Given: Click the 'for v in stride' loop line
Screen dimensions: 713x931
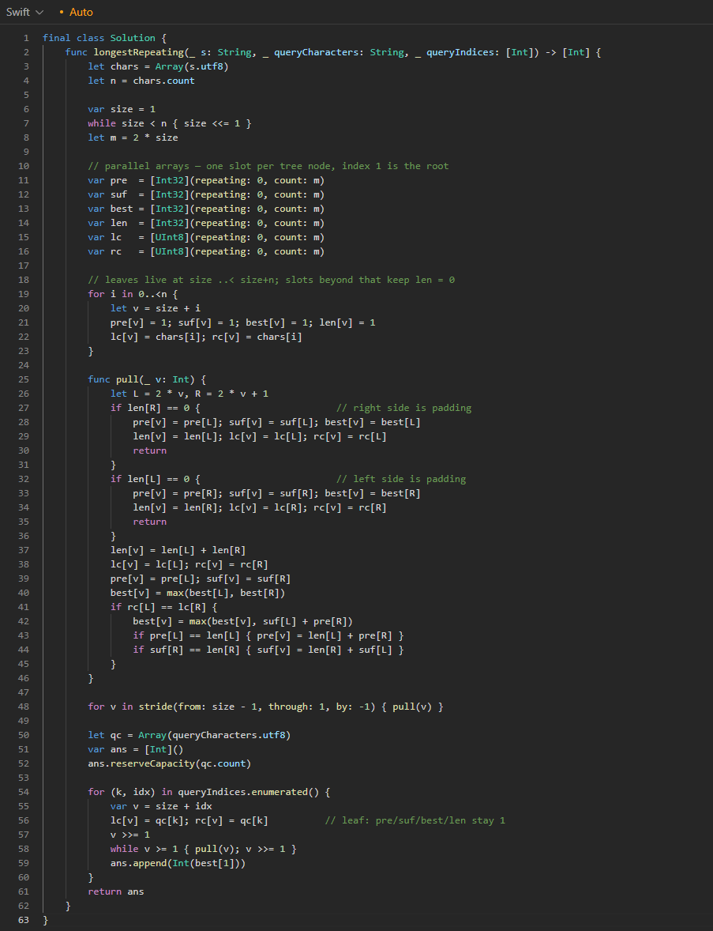Looking at the screenshot, I should [x=265, y=707].
